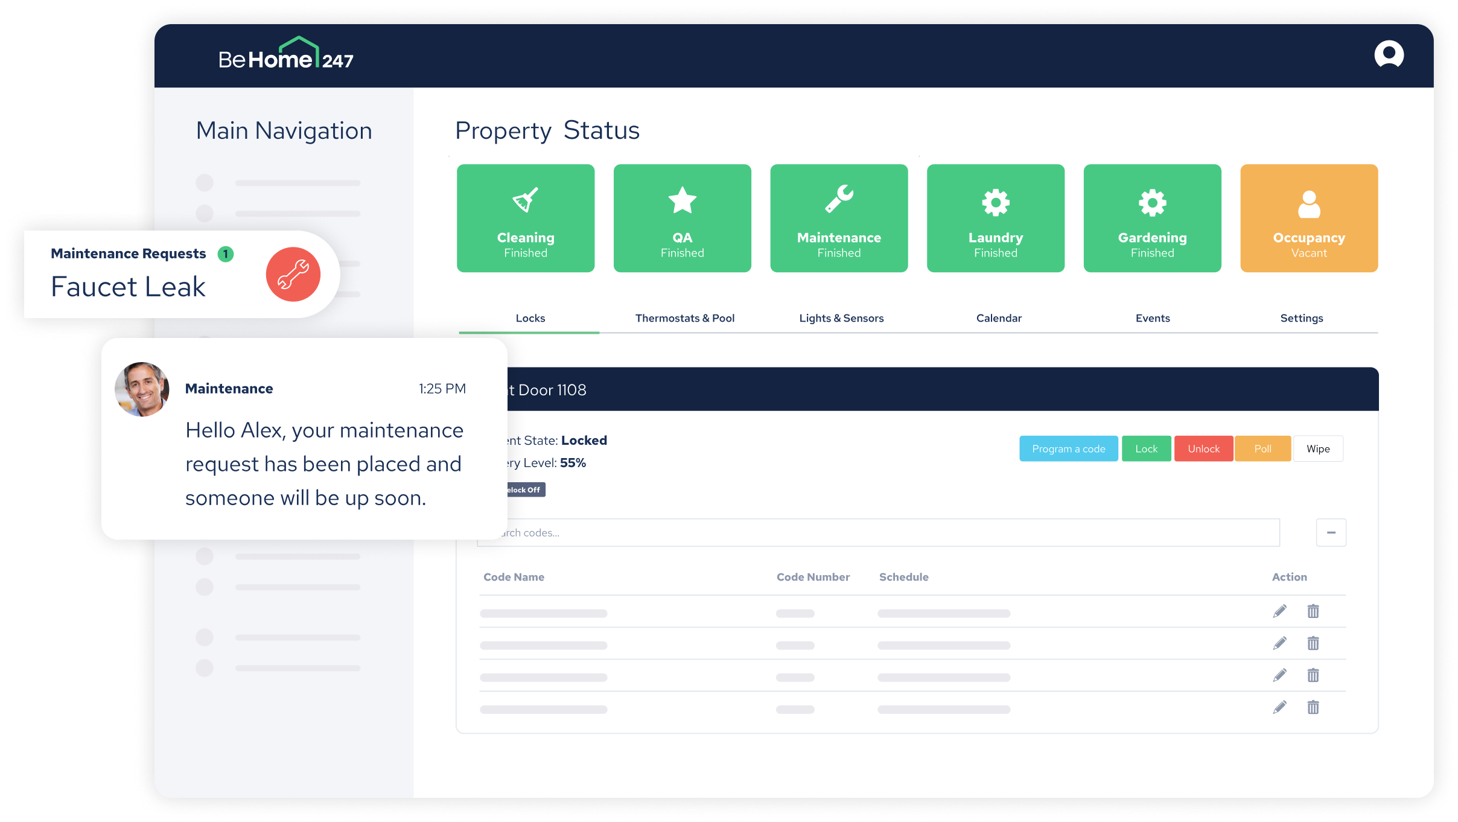Viewport: 1458px width, 822px height.
Task: Click the user profile avatar icon
Action: [1389, 55]
